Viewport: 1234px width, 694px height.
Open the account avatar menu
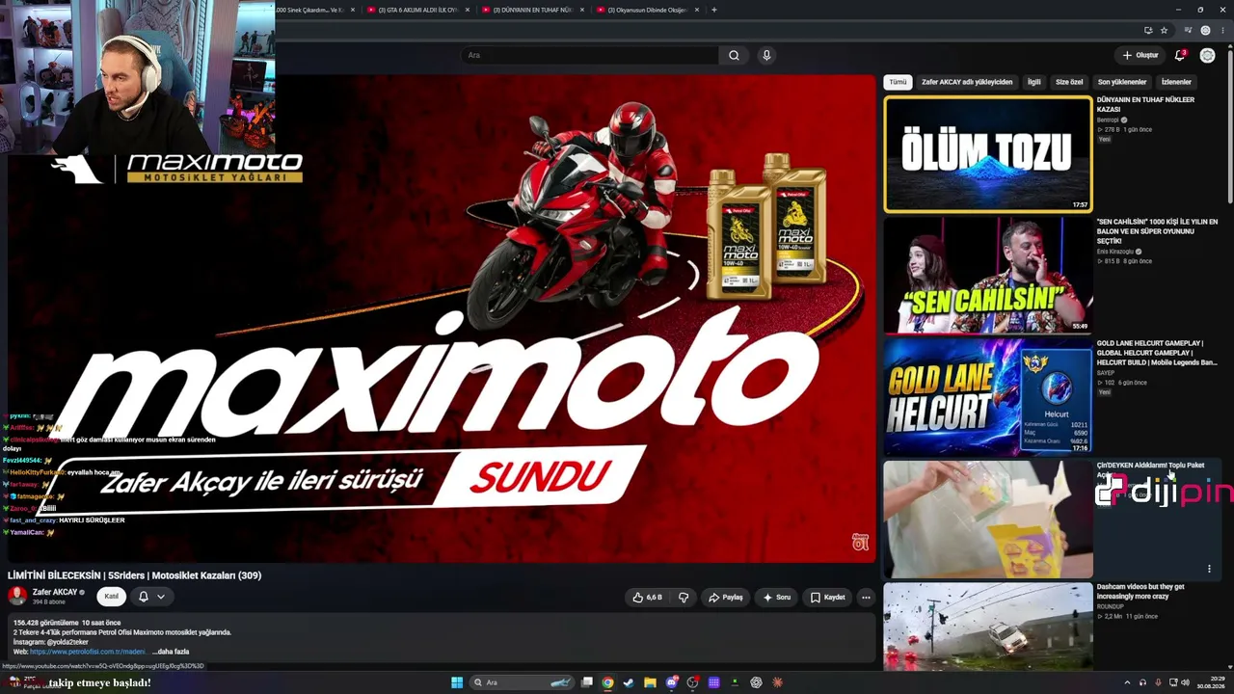(x=1207, y=55)
